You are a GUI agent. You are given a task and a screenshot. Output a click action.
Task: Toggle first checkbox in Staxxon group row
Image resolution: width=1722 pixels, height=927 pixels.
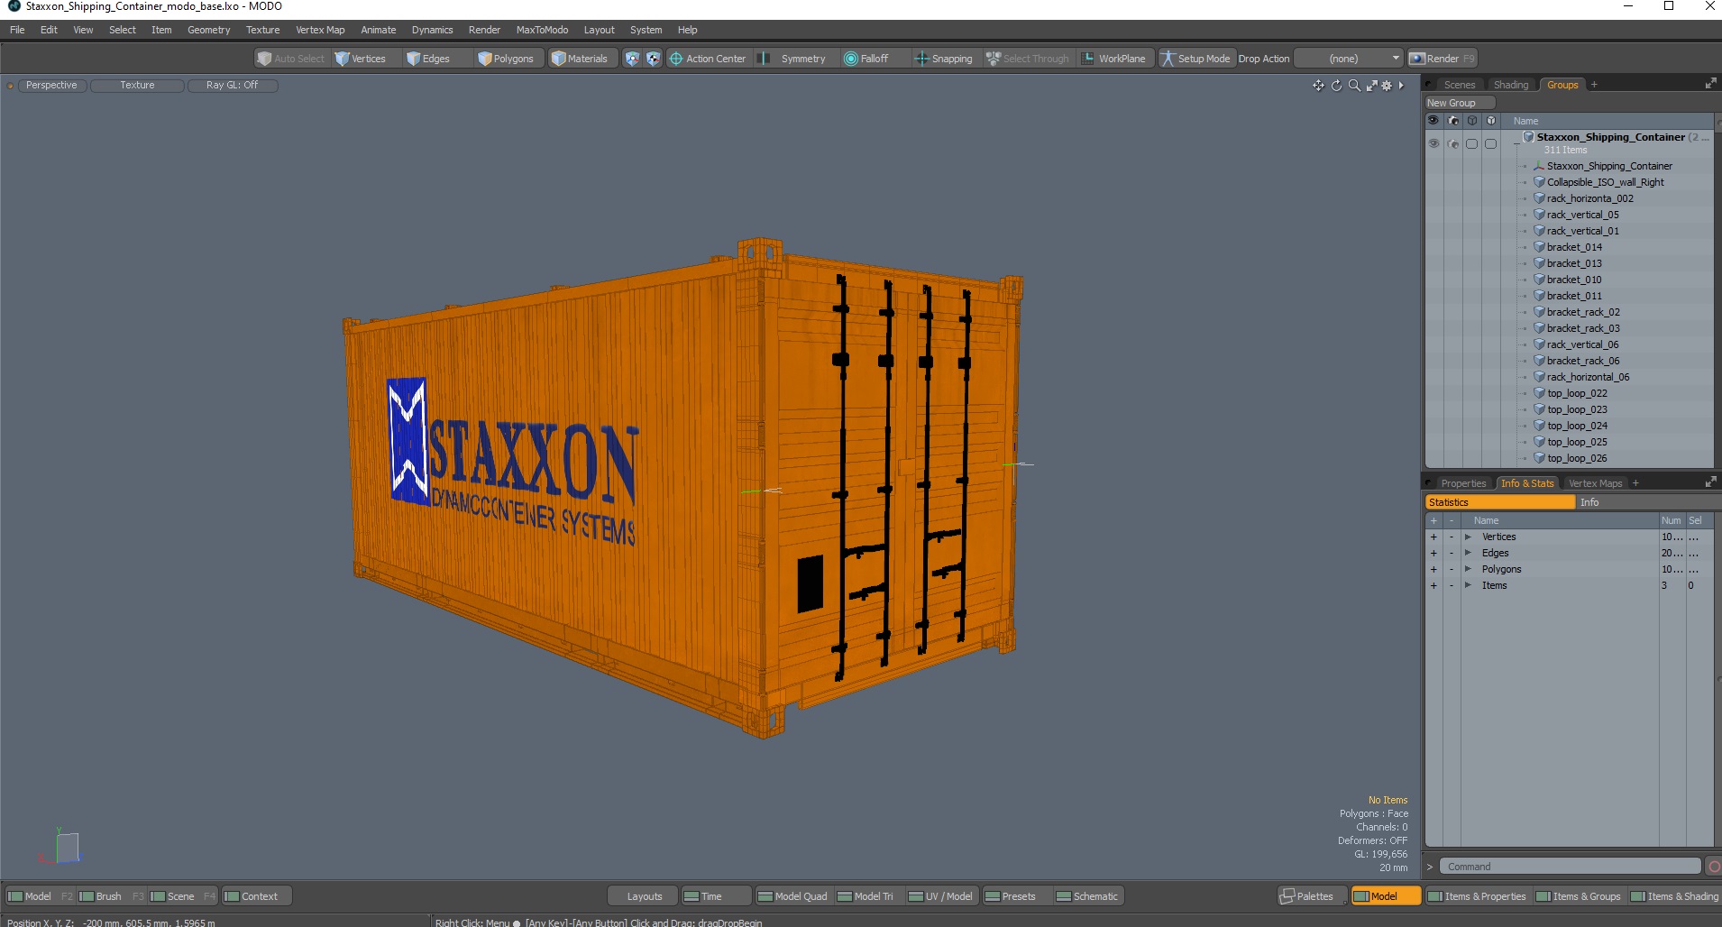pos(1471,143)
